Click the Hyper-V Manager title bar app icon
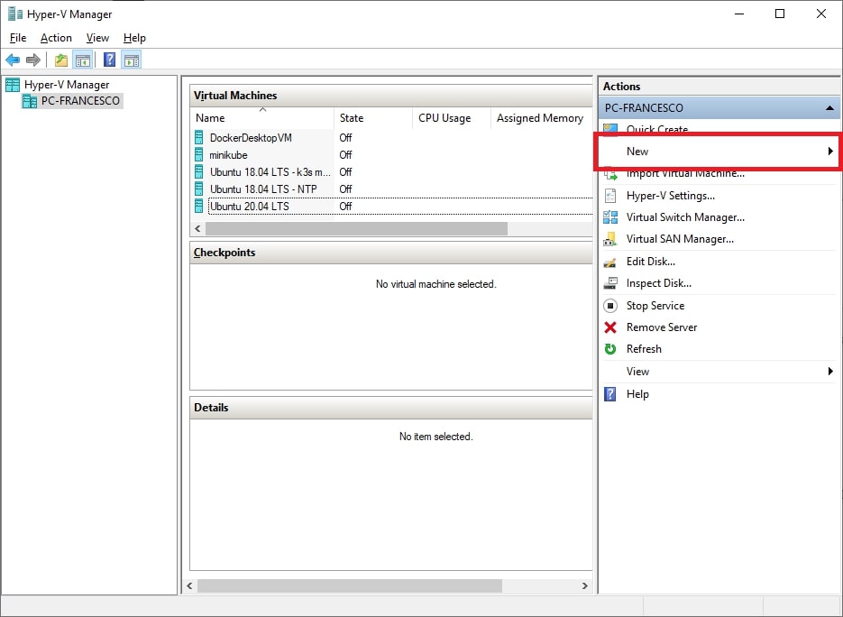The width and height of the screenshot is (843, 617). click(14, 14)
